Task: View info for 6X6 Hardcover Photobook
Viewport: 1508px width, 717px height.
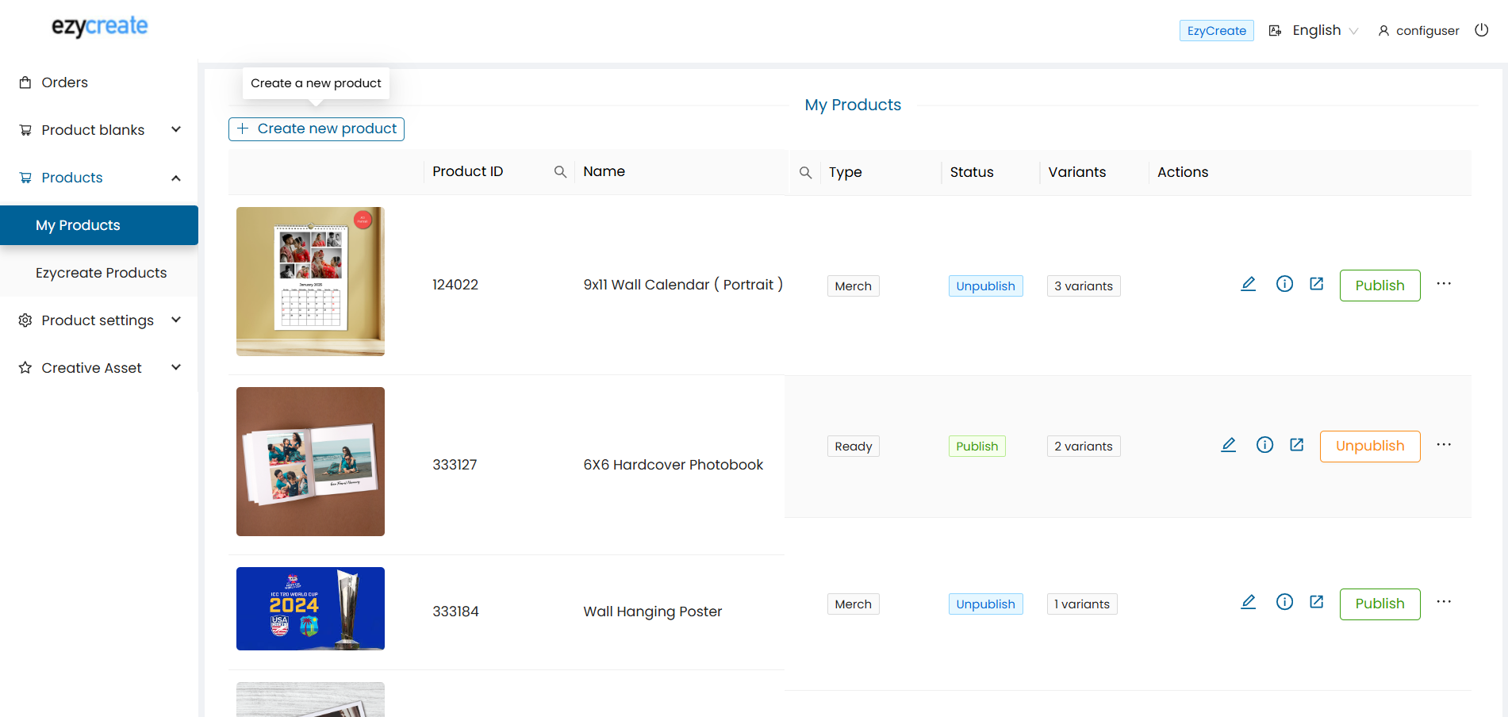Action: 1264,445
